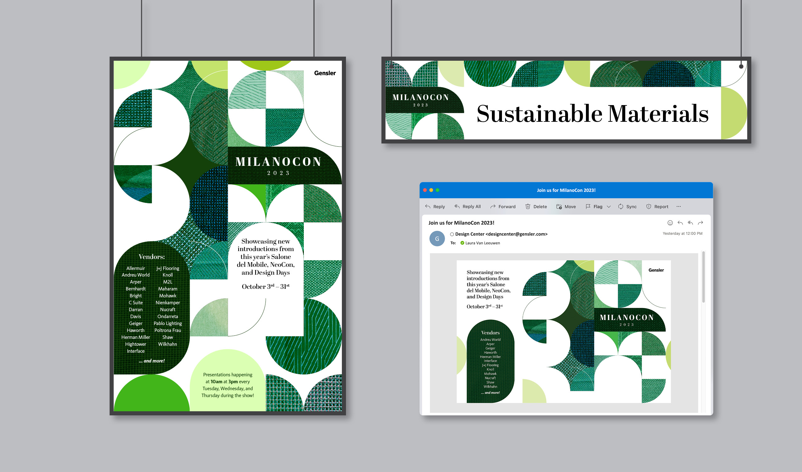Click 'Herman Miller' in the poster vendor list
The width and height of the screenshot is (802, 472).
(x=136, y=337)
